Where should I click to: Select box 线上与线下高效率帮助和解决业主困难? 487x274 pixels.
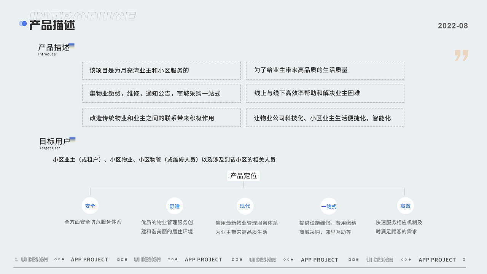pyautogui.click(x=325, y=93)
